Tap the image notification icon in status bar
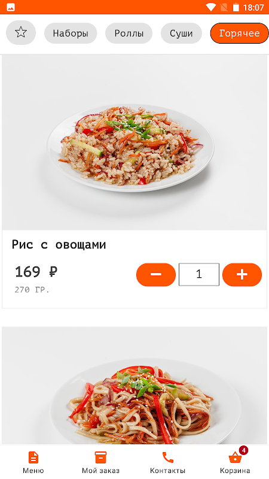 (x=11, y=7)
